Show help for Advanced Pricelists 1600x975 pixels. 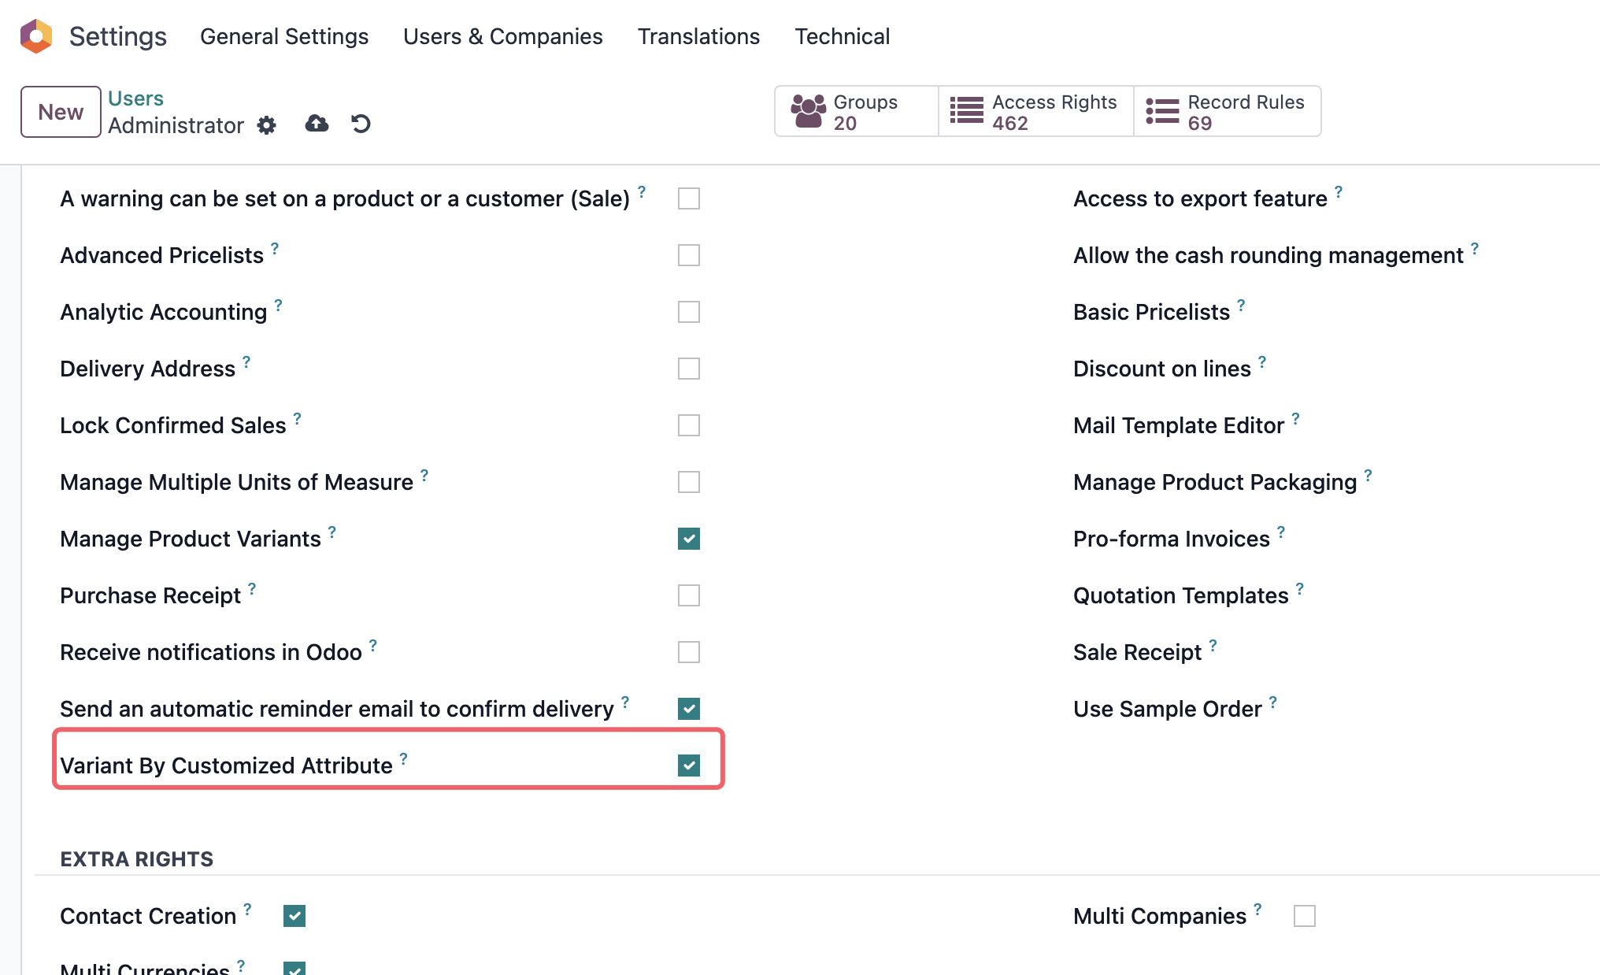tap(275, 249)
